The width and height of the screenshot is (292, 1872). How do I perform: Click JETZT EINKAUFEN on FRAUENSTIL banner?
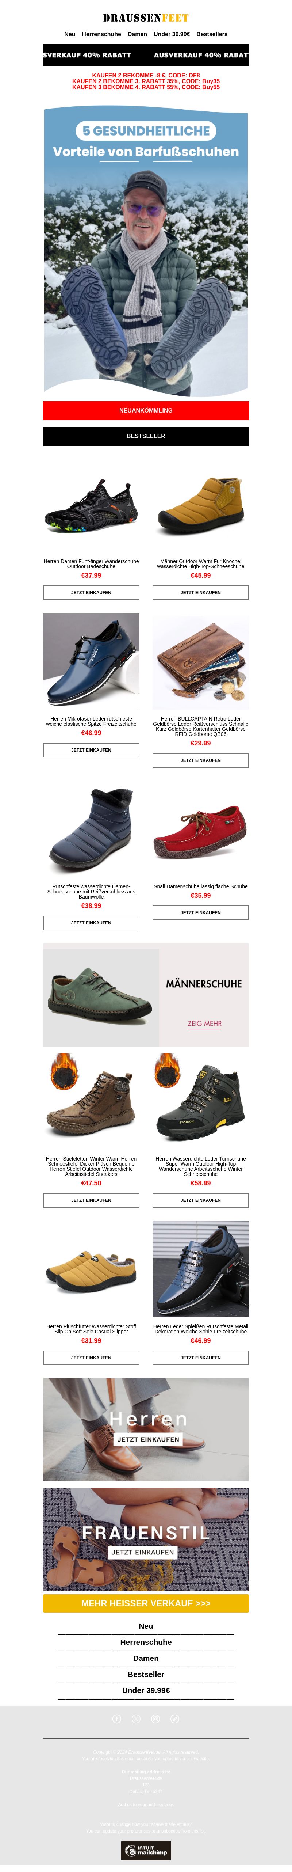pos(142,1552)
